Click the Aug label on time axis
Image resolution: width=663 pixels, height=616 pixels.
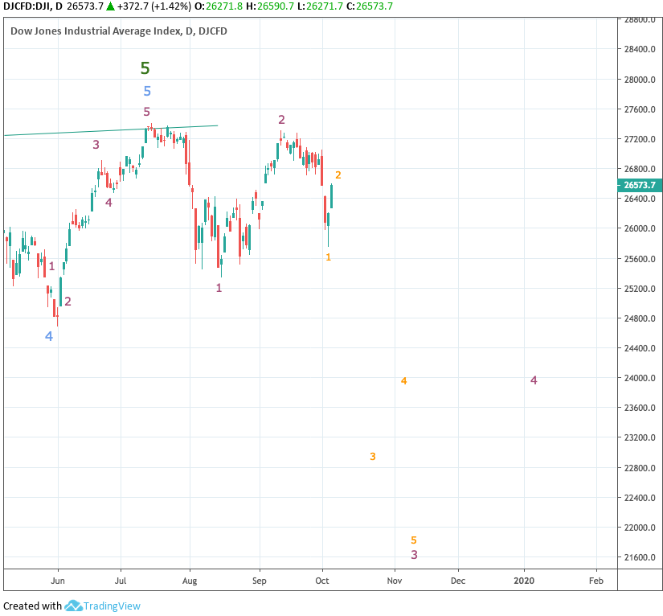190,581
